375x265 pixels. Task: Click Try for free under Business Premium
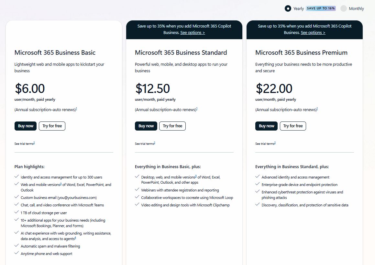click(x=293, y=126)
